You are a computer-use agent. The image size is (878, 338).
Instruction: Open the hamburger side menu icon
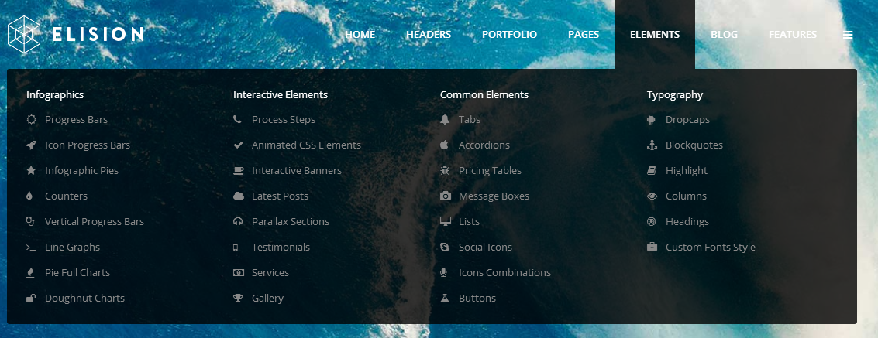click(x=848, y=35)
